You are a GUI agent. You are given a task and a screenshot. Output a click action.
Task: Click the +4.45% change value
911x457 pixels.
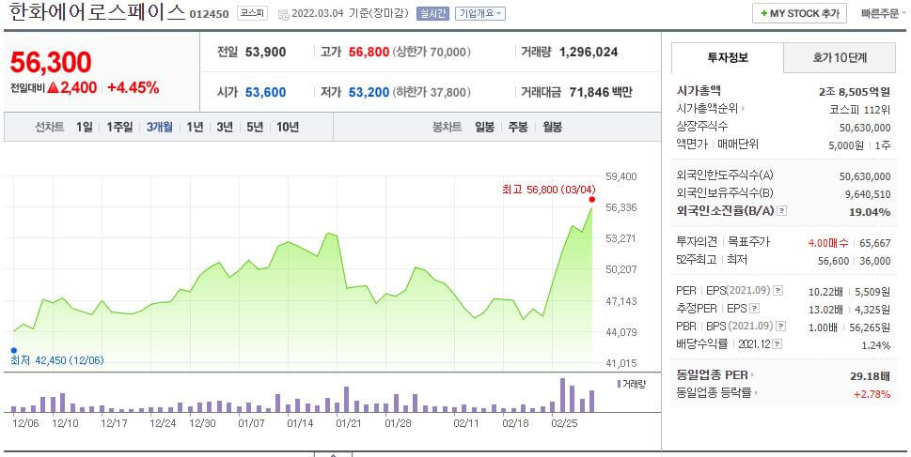tap(134, 87)
